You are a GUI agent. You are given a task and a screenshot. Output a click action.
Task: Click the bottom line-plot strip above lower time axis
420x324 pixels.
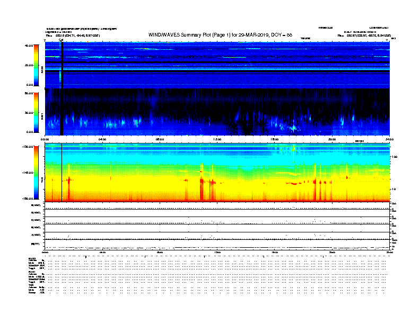(x=217, y=245)
